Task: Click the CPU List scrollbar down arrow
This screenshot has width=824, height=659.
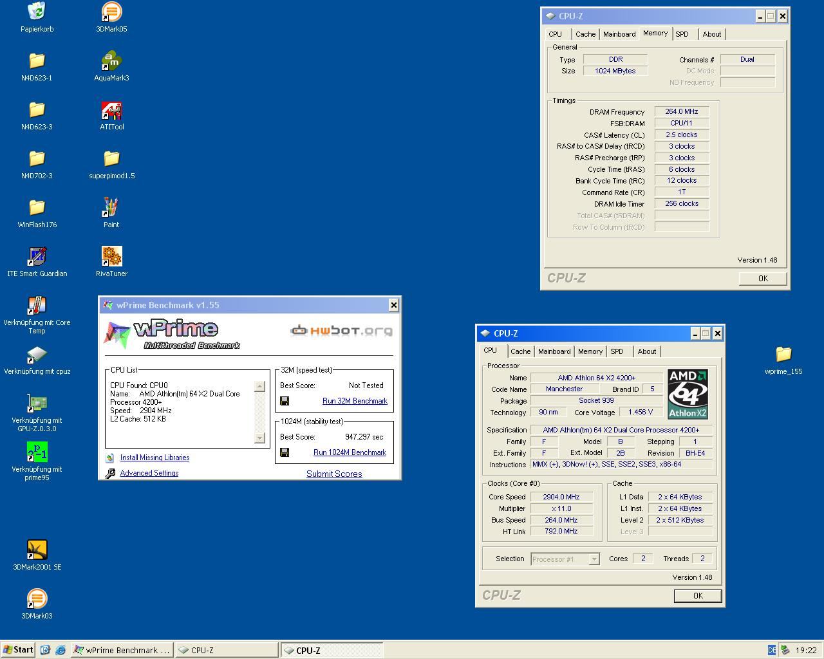Action: click(x=260, y=438)
